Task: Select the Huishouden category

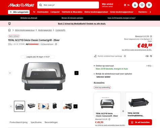Action: point(43,12)
